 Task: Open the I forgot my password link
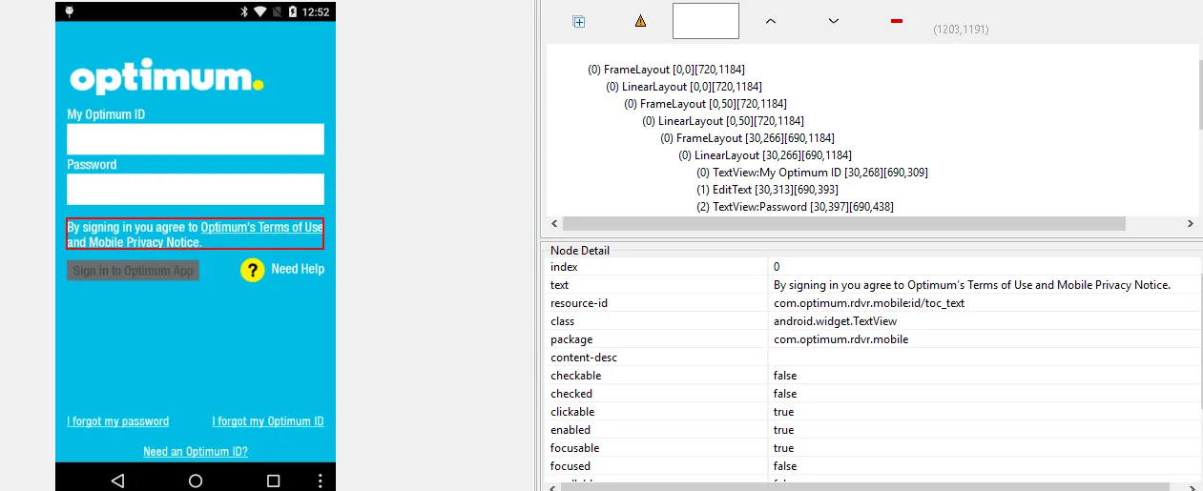(x=118, y=421)
